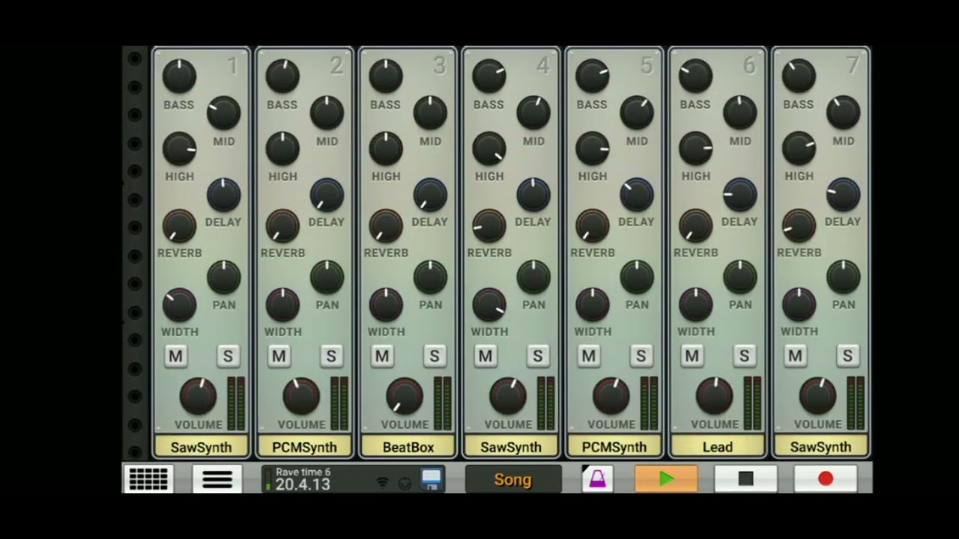The image size is (959, 539).
Task: Click the channel 6 High knob
Action: click(696, 148)
